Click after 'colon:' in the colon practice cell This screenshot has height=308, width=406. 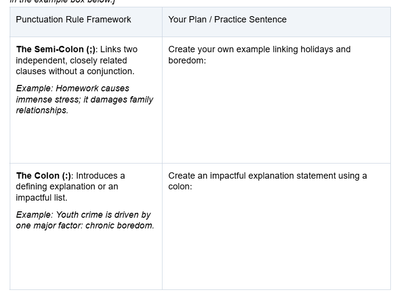[x=195, y=187]
